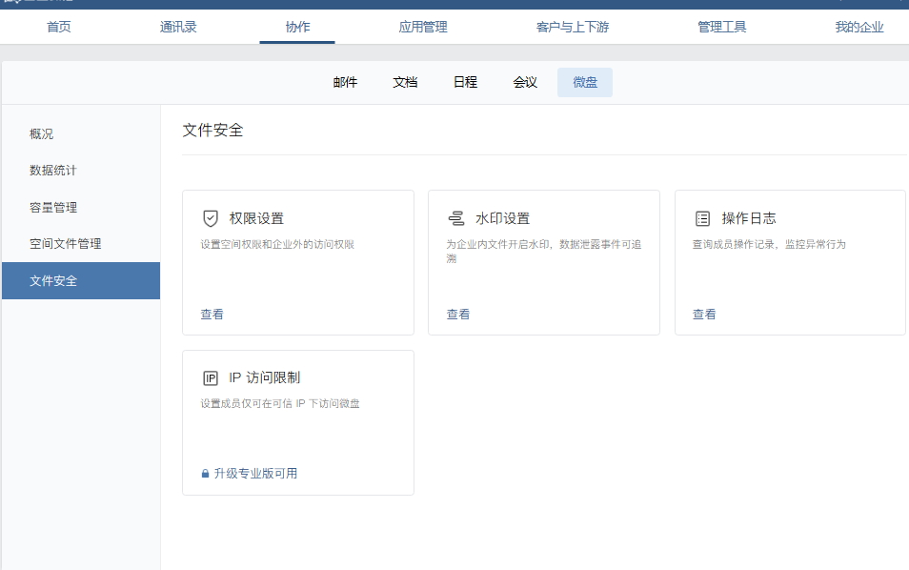Viewport: 909px width, 570px height.
Task: Open 空间文件管理 from the sidebar
Action: point(66,243)
